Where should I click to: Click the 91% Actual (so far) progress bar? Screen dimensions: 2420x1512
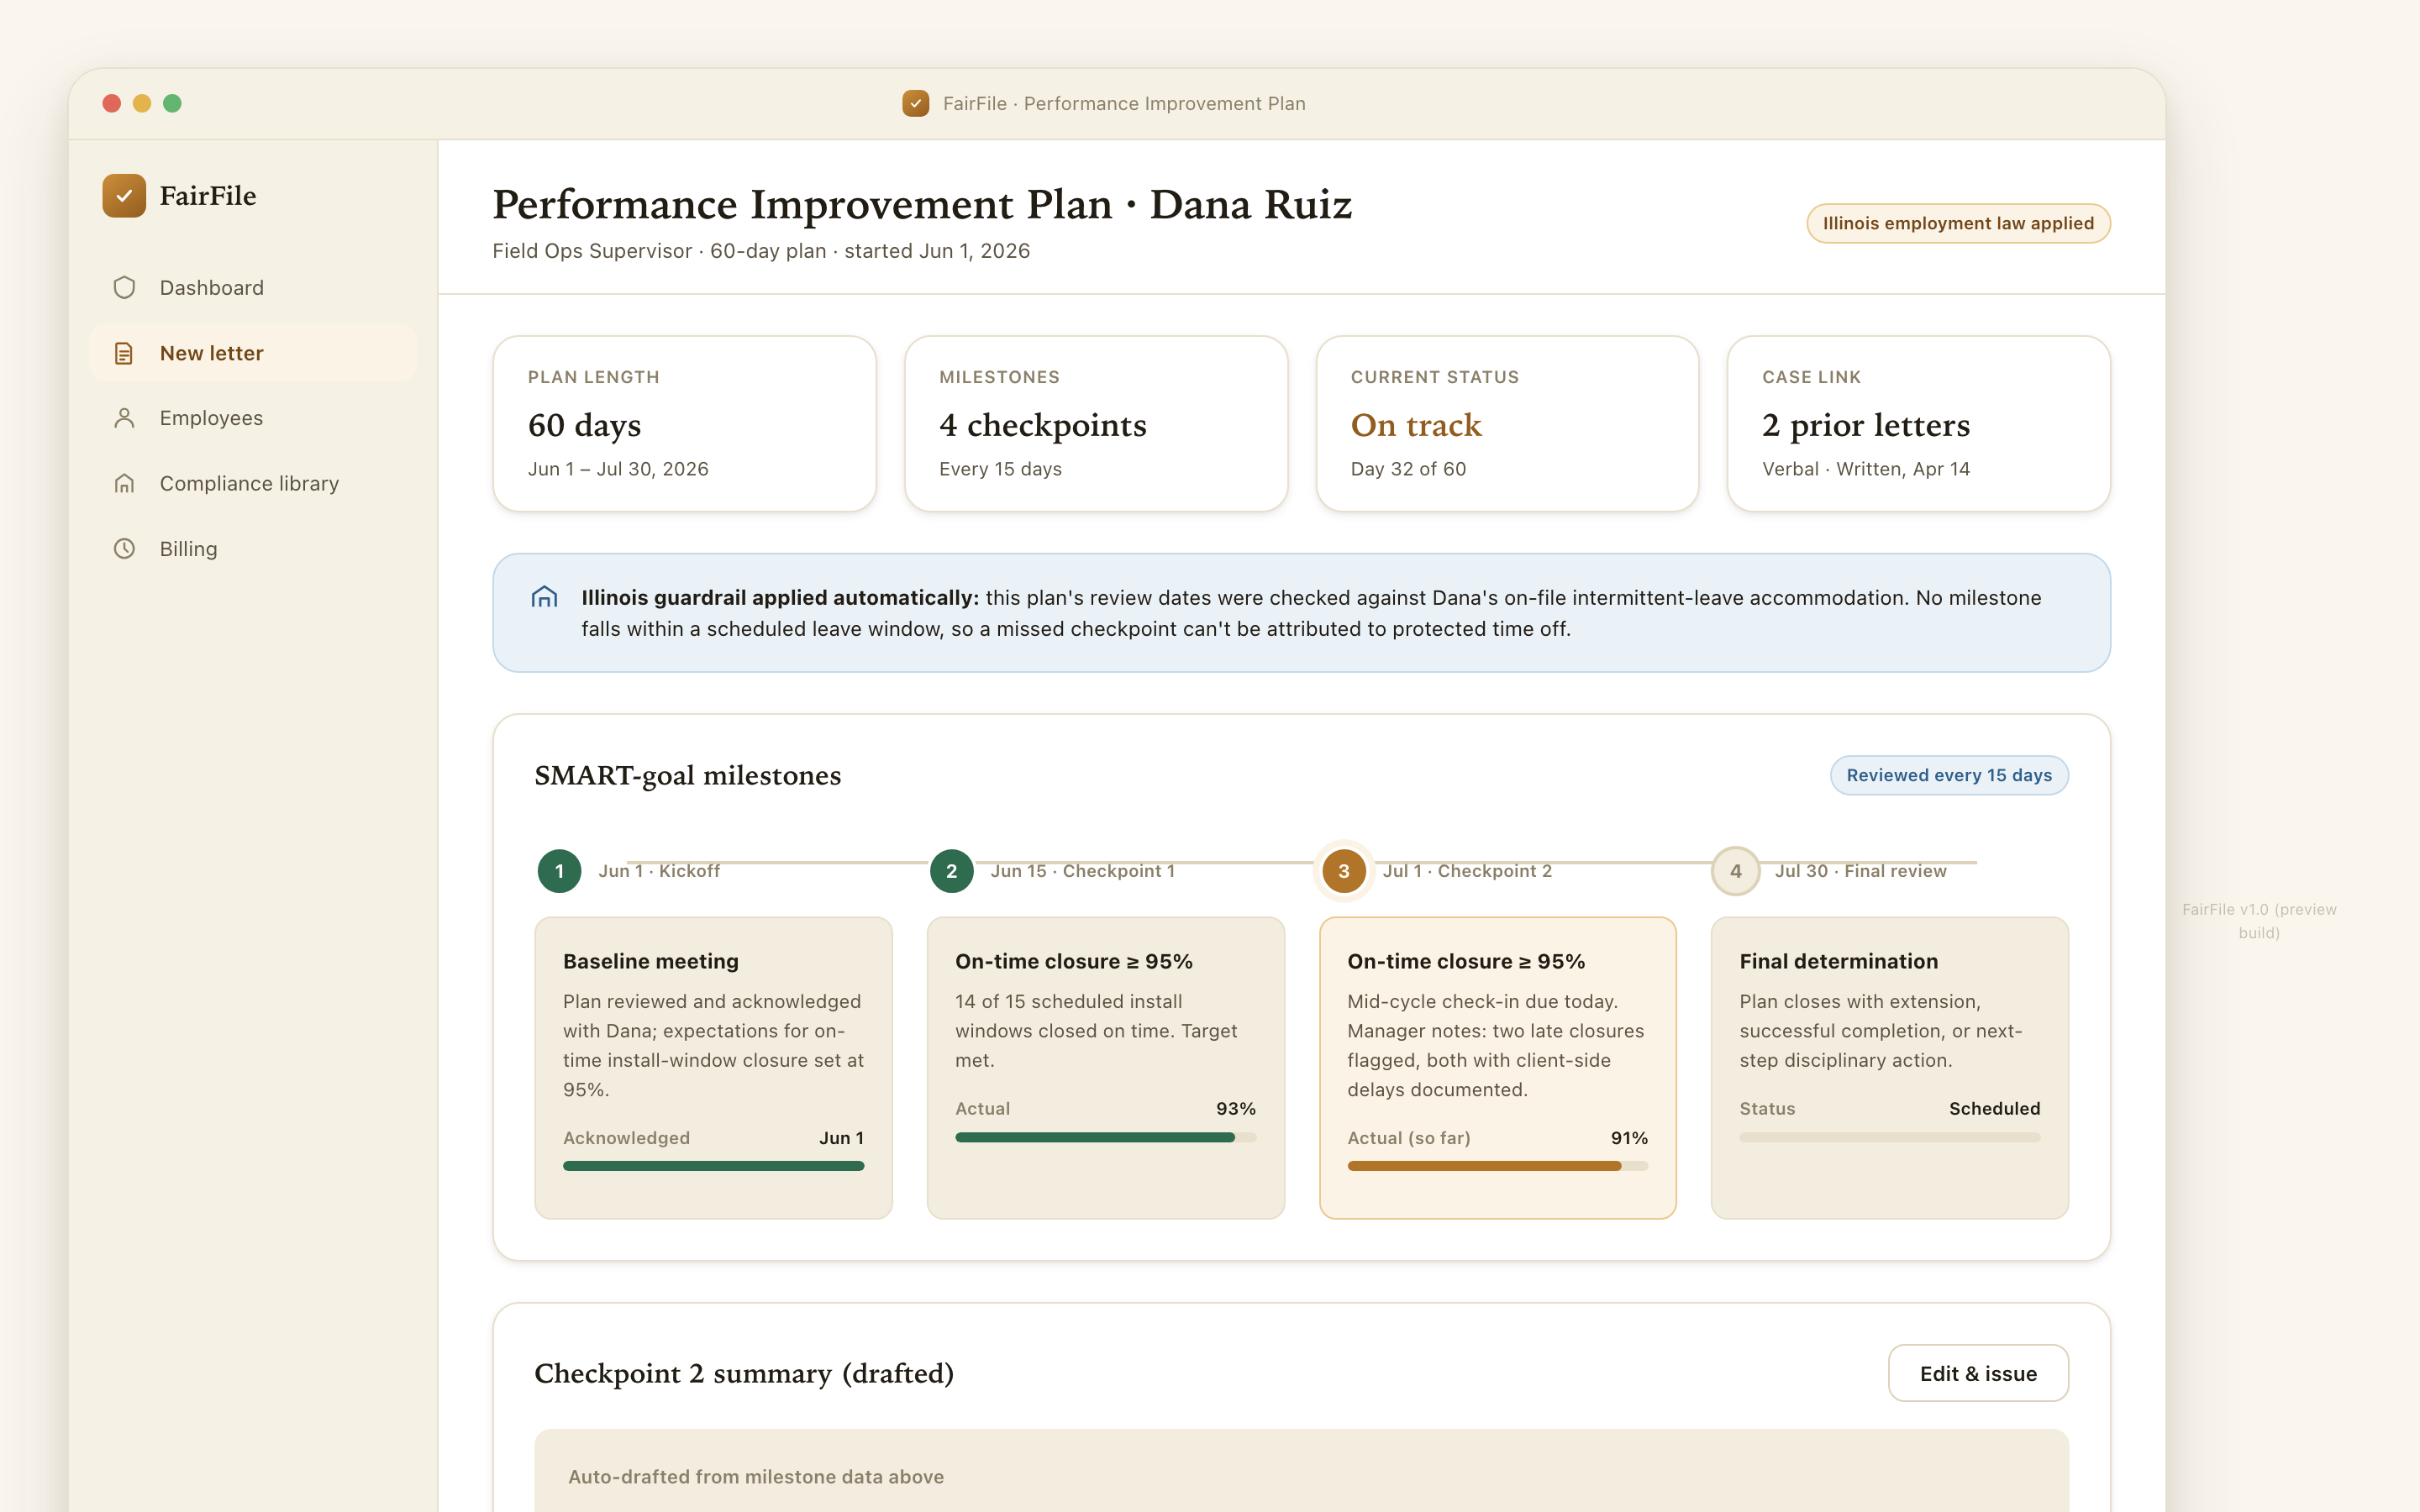[x=1497, y=1166]
